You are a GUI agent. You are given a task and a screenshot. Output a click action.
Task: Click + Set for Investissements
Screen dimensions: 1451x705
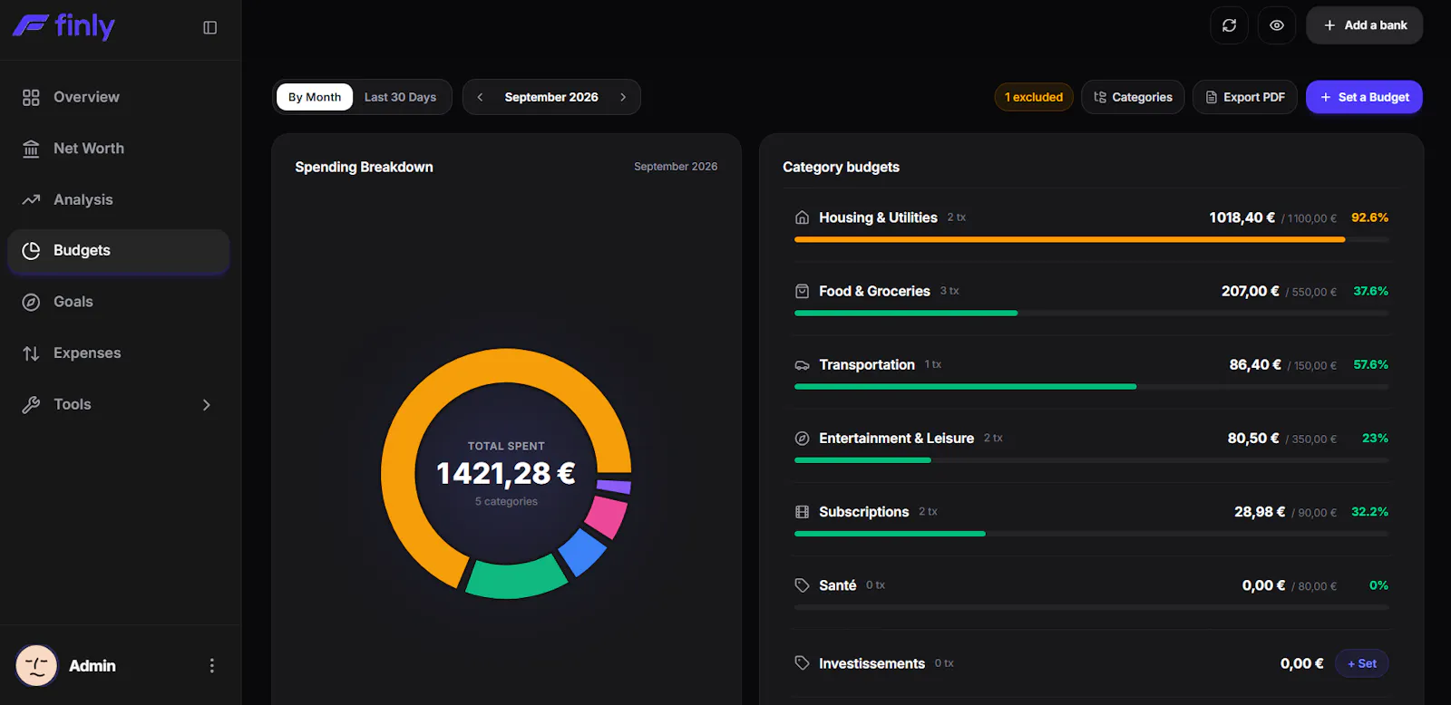click(1362, 663)
